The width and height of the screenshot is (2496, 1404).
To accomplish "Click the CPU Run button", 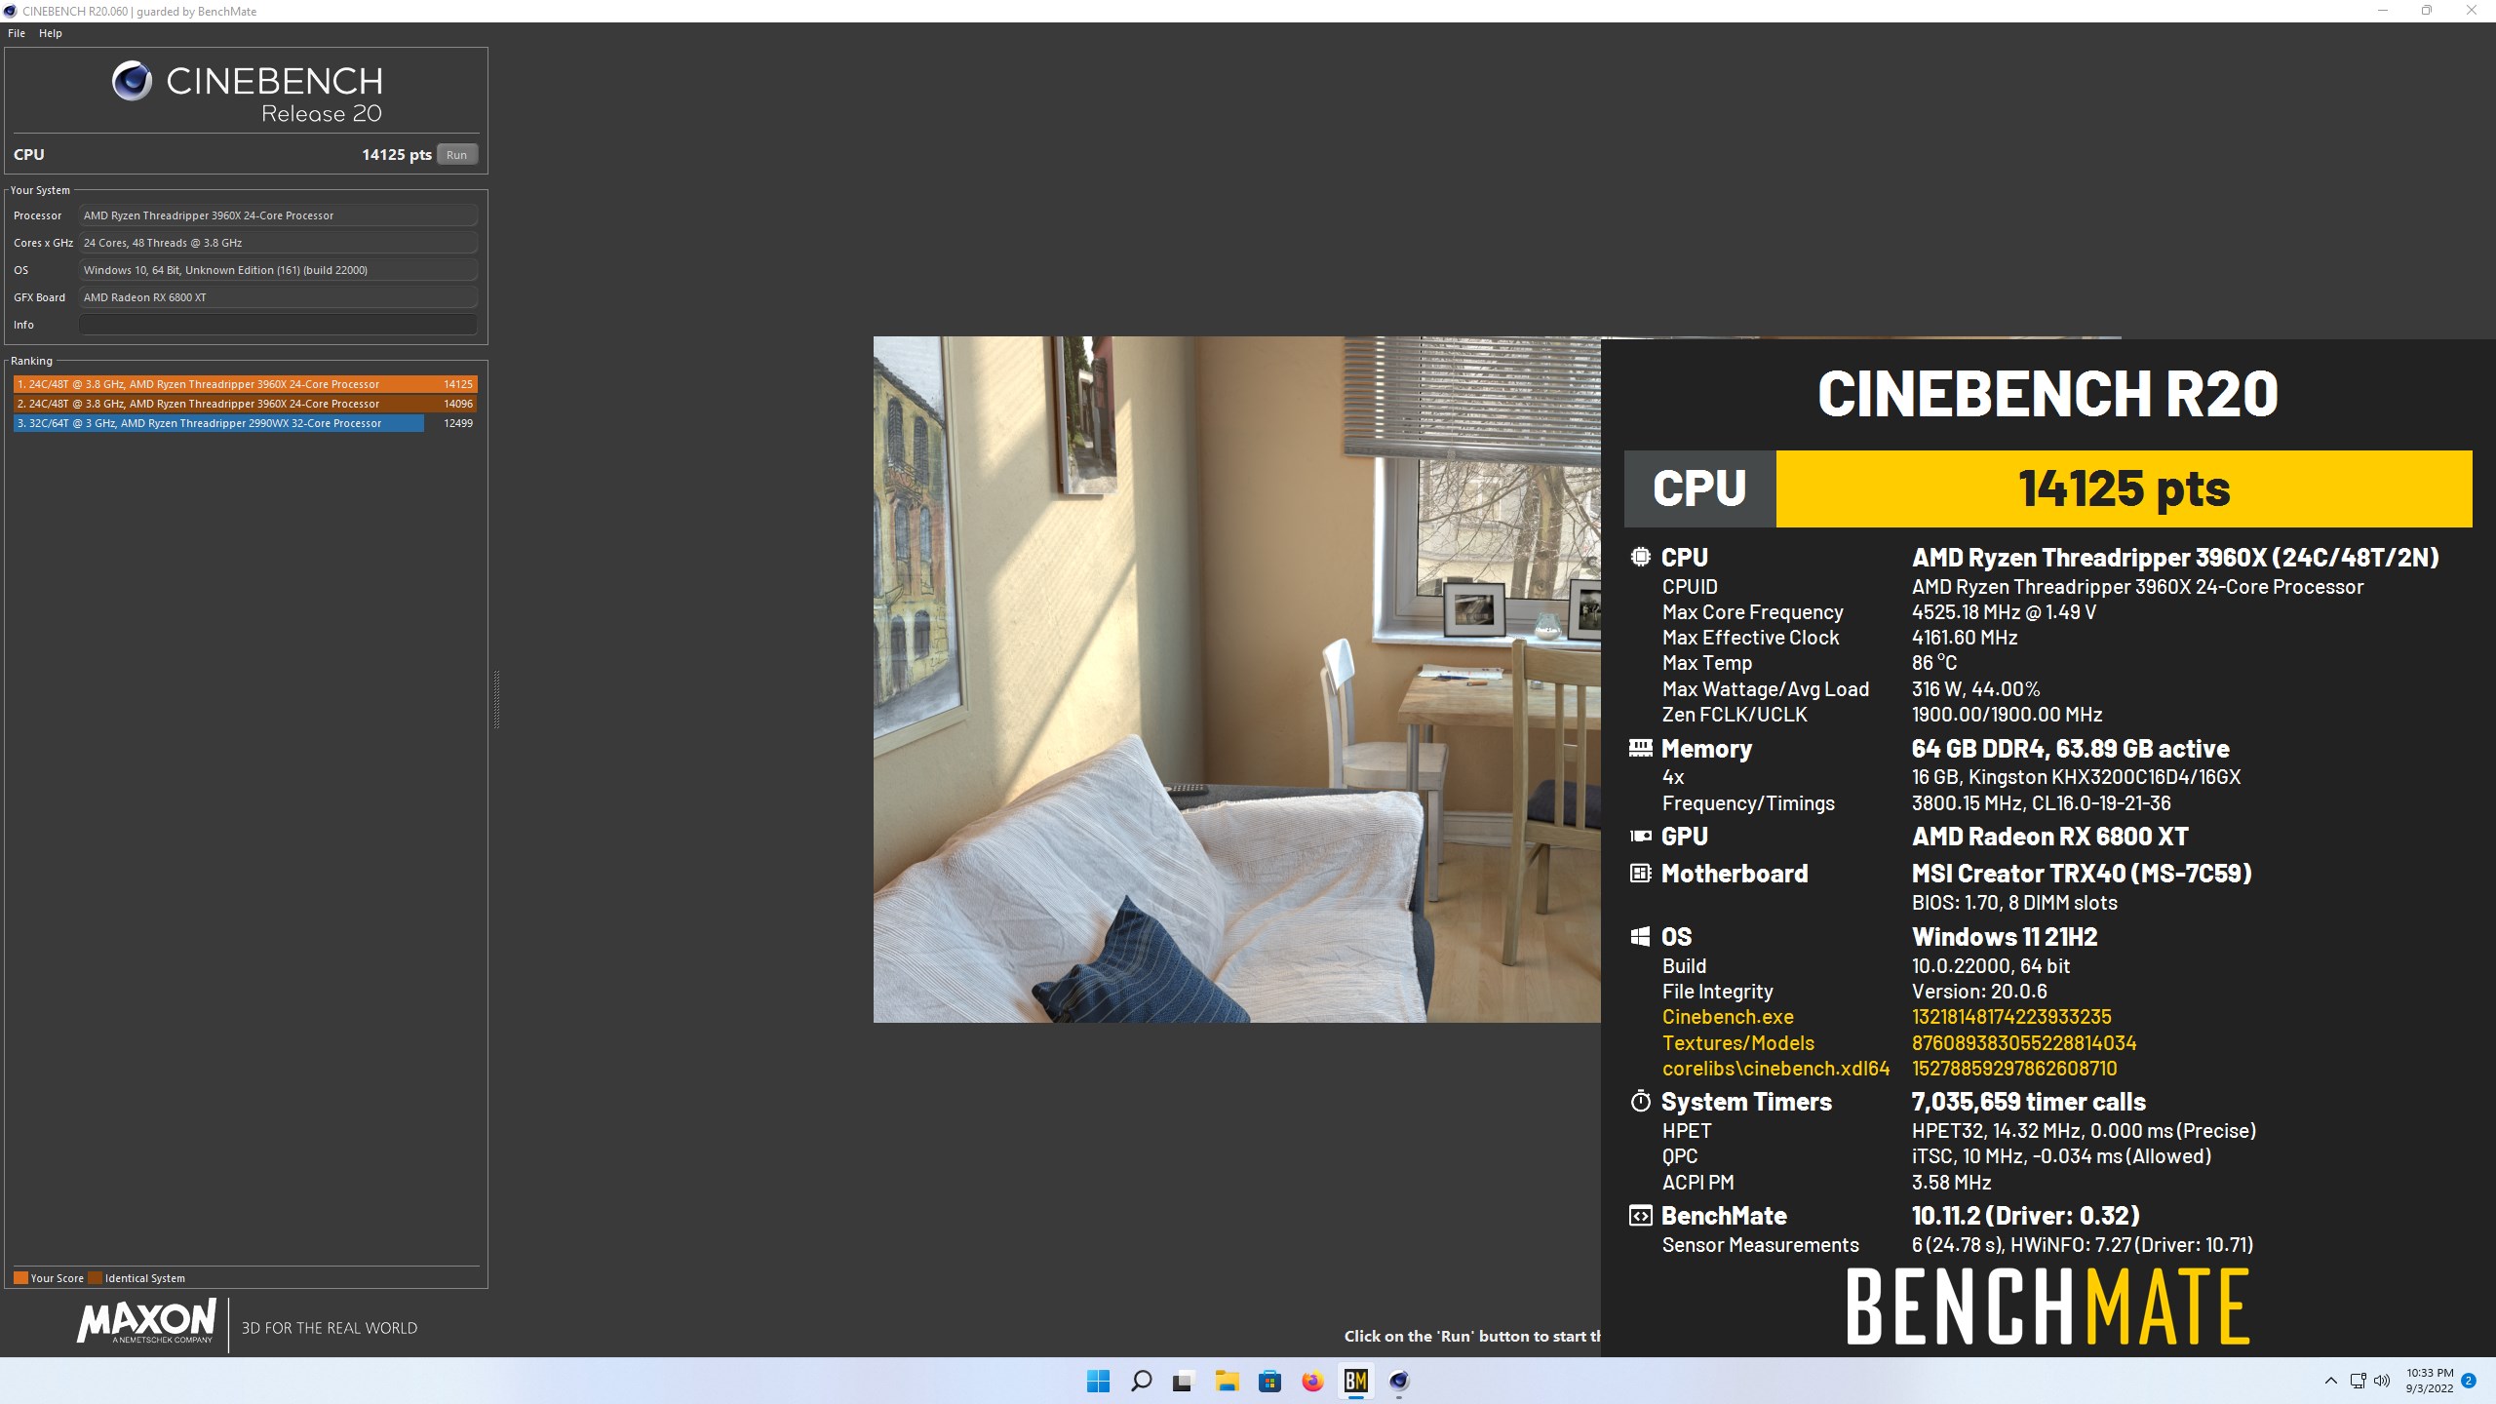I will click(x=456, y=155).
